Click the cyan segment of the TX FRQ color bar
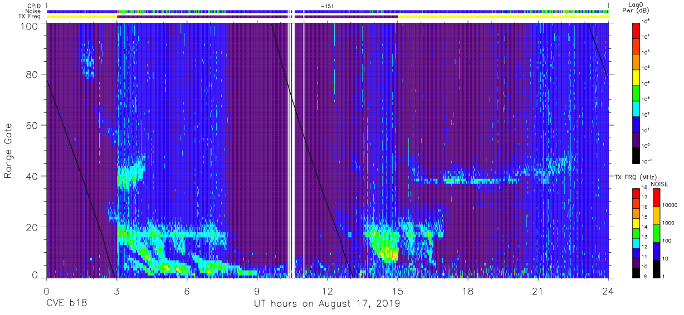684x315 pixels. click(x=636, y=242)
